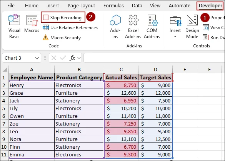Image resolution: width=225 pixels, height=161 pixels.
Task: Open Macro Security settings
Action: 62,37
